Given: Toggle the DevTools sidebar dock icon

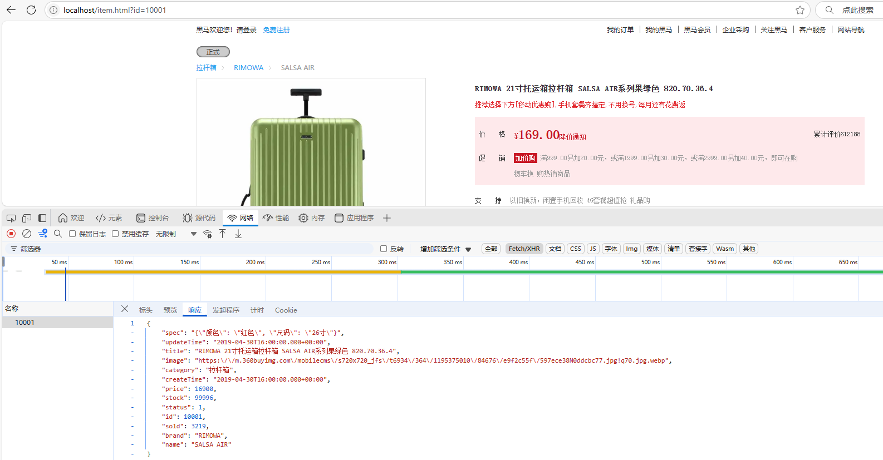Looking at the screenshot, I should [x=42, y=218].
